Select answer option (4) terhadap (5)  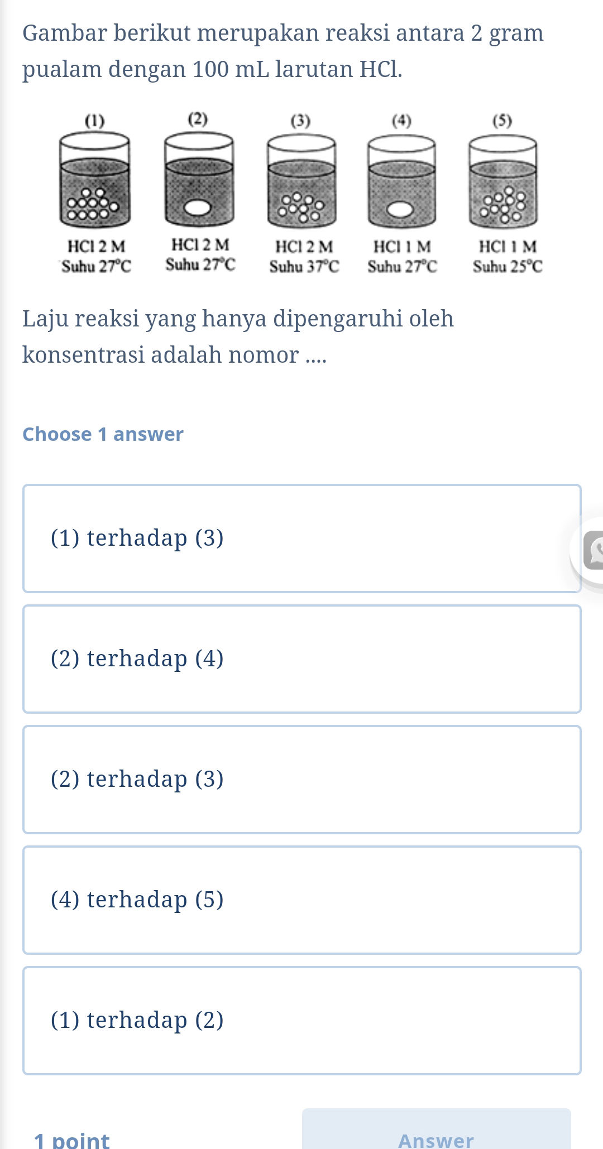click(x=301, y=898)
